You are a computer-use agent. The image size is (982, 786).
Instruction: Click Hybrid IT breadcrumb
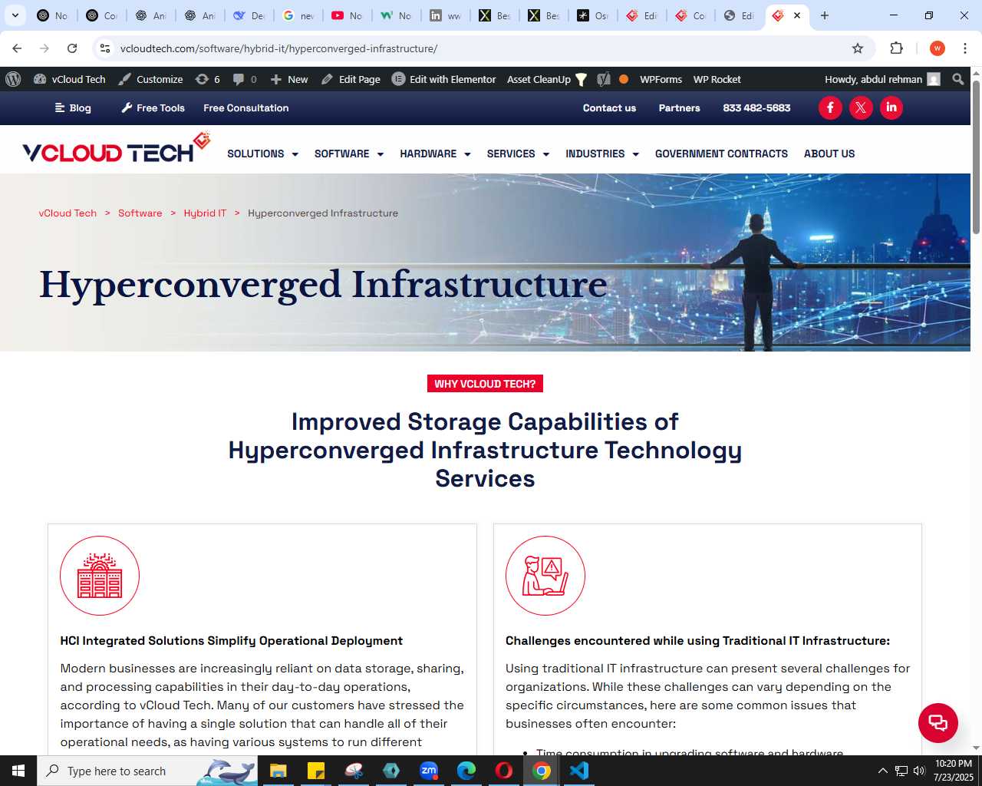click(205, 213)
